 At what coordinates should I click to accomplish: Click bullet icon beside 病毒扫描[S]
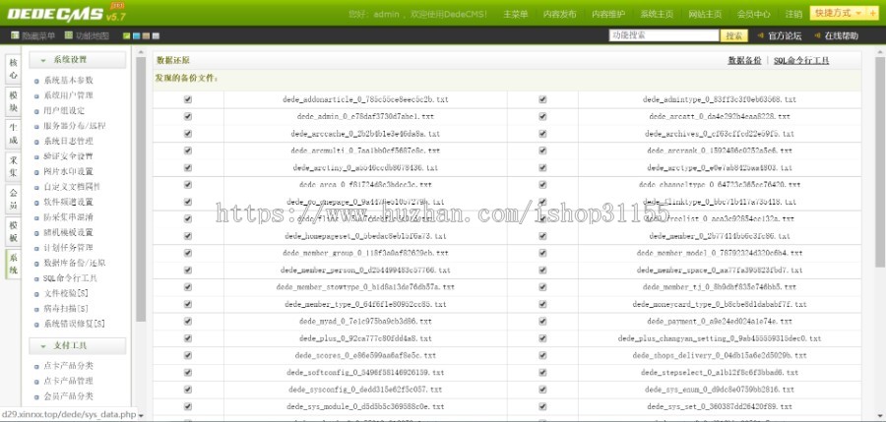click(36, 310)
